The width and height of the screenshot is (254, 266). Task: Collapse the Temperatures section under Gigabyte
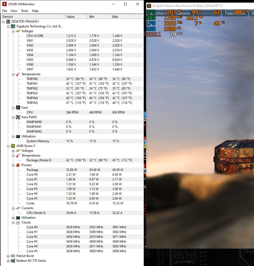pyautogui.click(x=13, y=74)
